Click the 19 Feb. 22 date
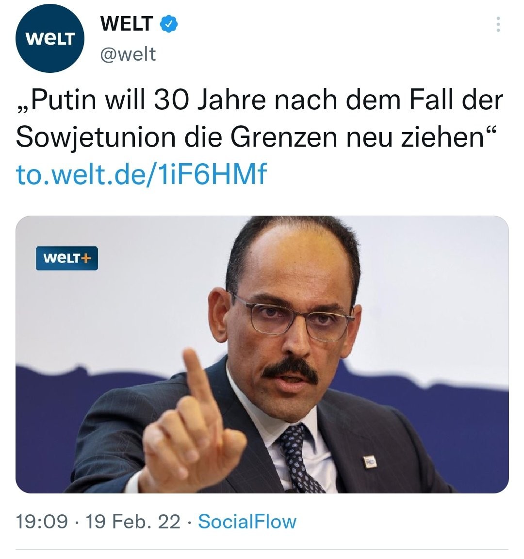The image size is (524, 559). 133,522
